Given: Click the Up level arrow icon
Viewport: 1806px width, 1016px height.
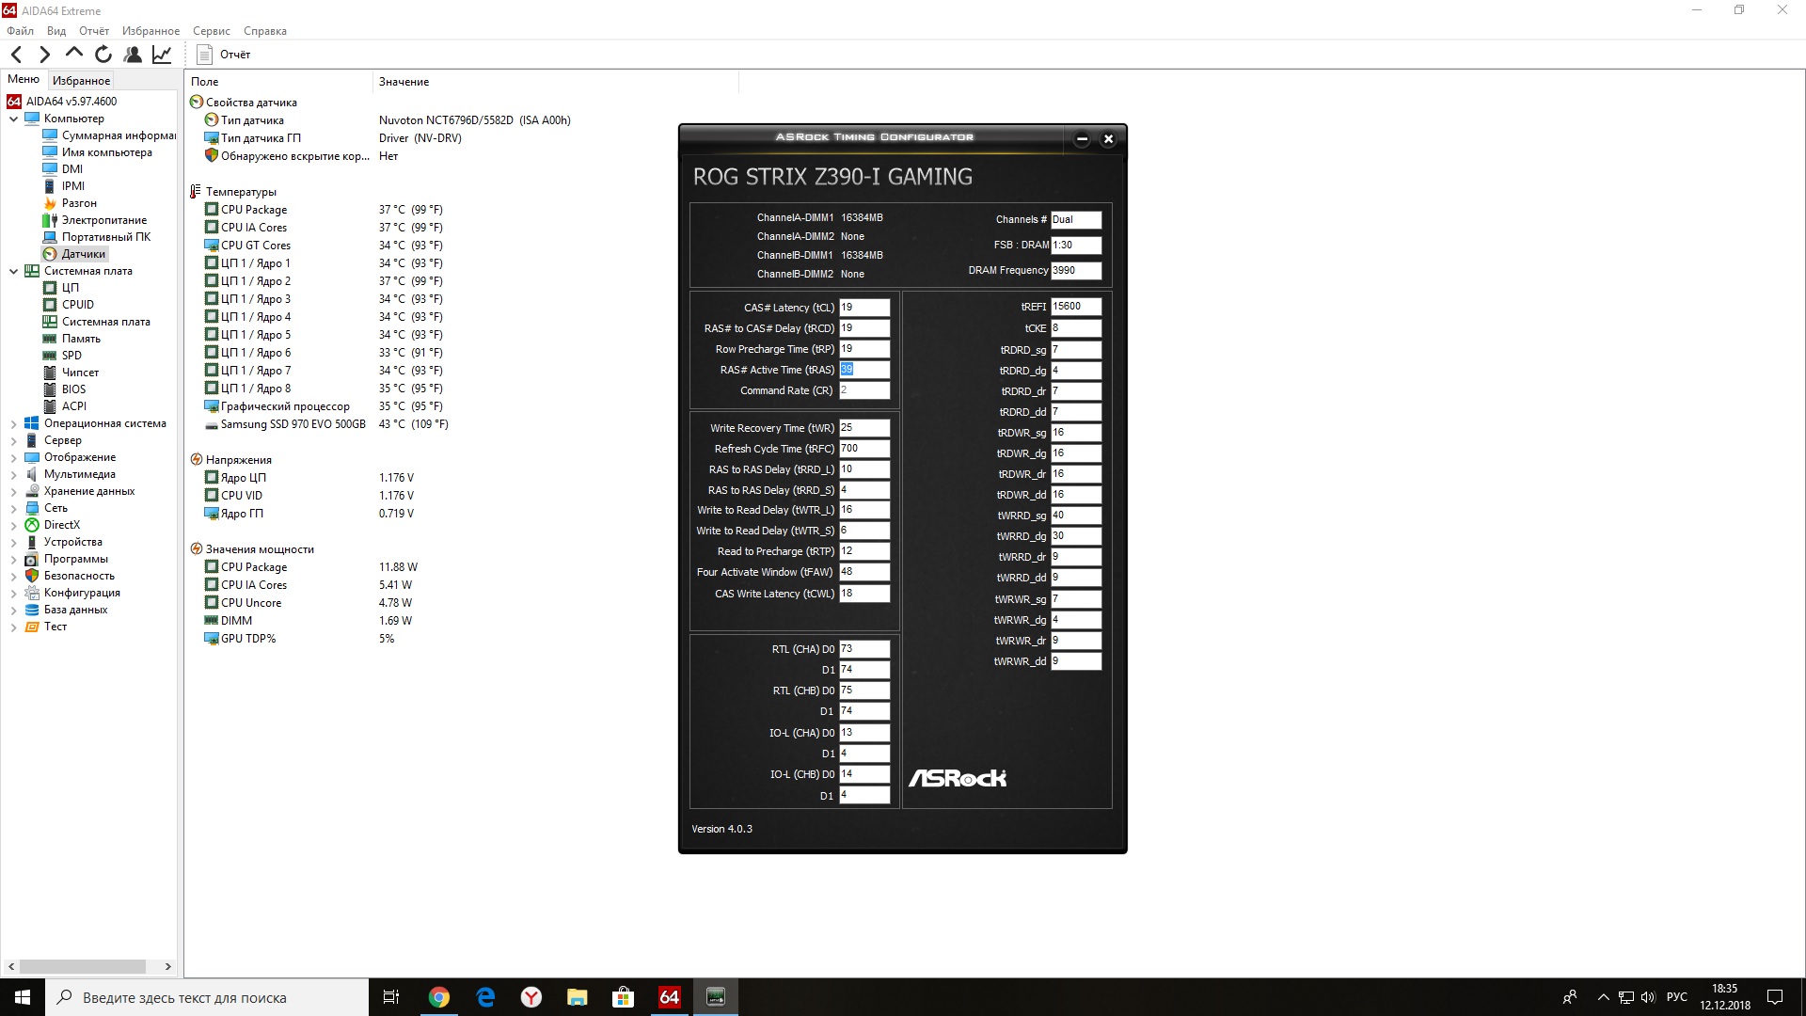Looking at the screenshot, I should coord(74,53).
